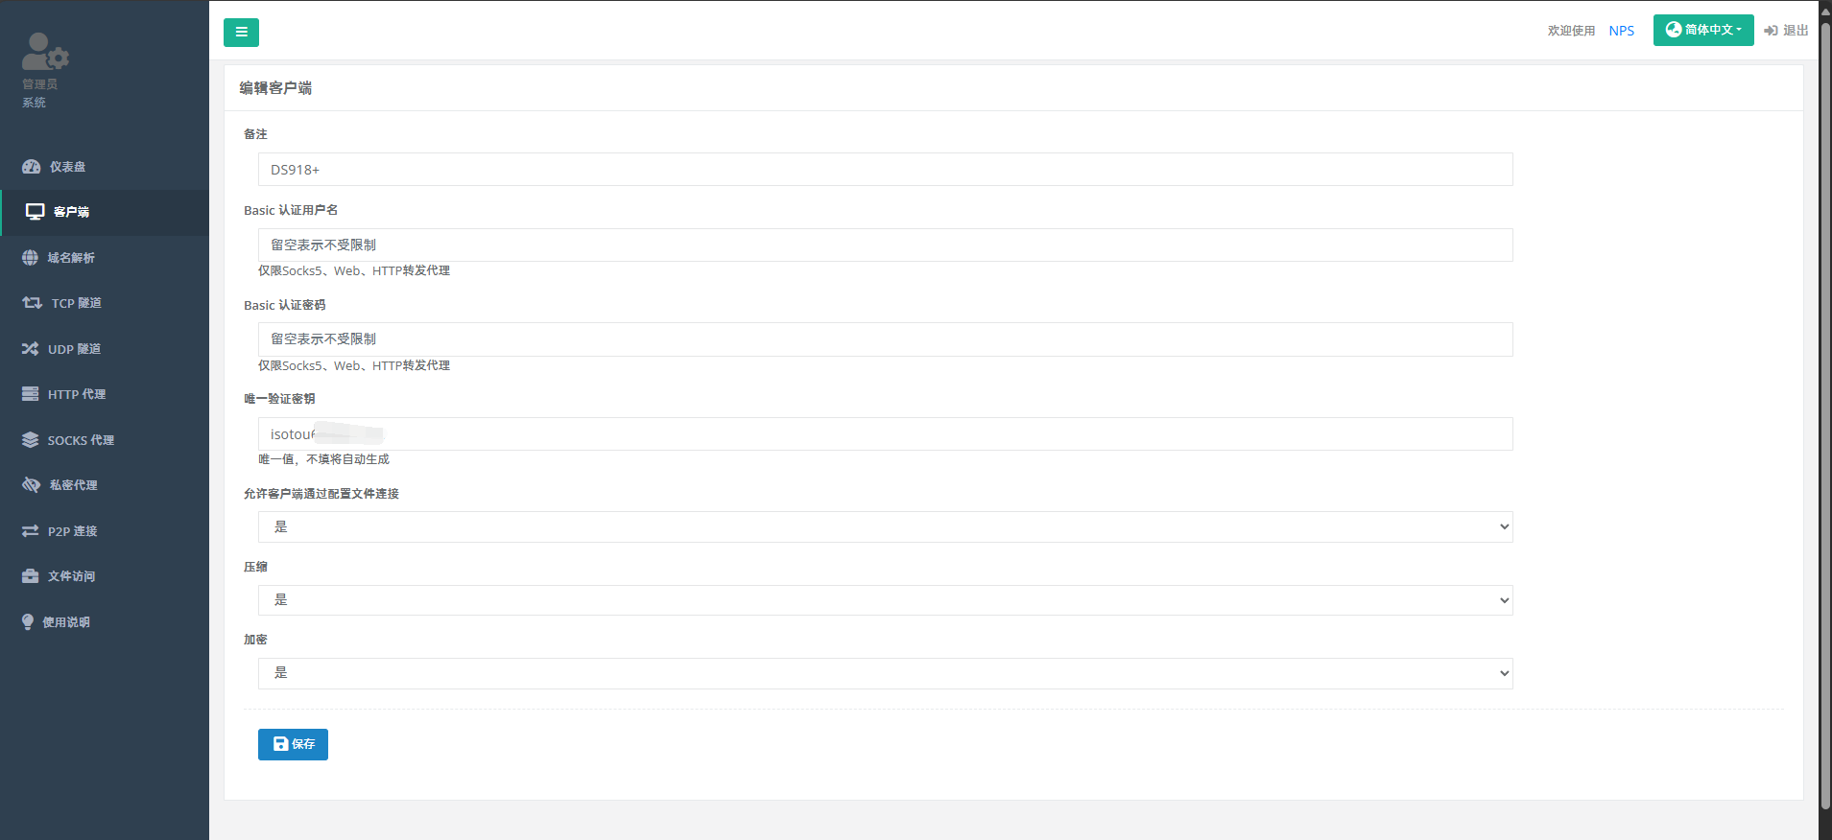This screenshot has width=1832, height=840.
Task: Click the 退出 logout link
Action: point(1786,31)
